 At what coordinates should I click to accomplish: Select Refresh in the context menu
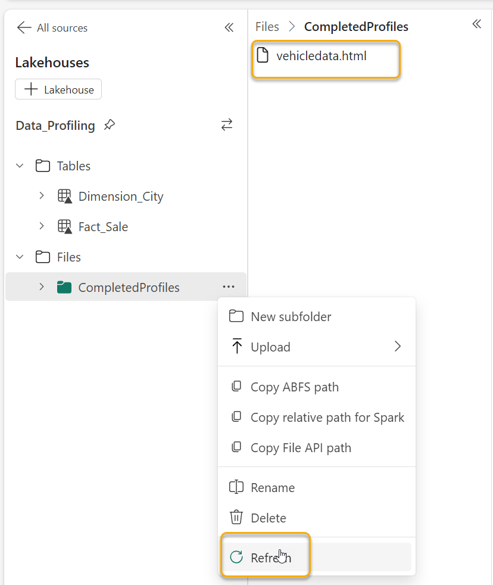click(x=270, y=558)
